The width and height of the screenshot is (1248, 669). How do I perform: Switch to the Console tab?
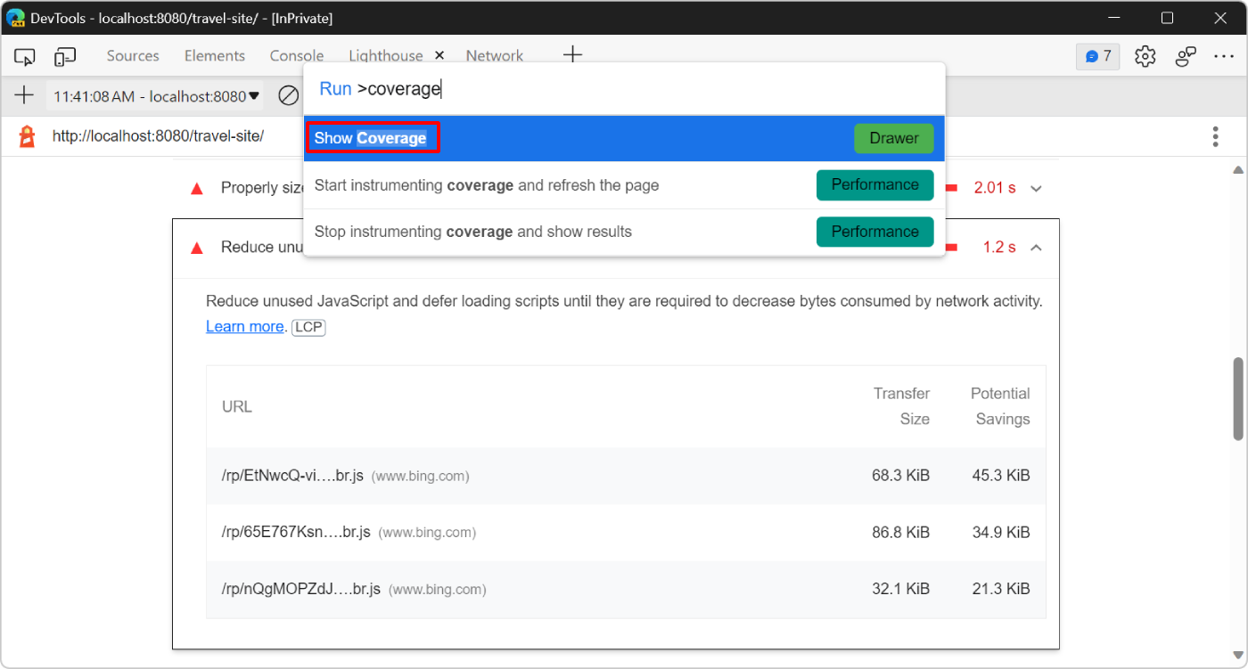(x=296, y=55)
